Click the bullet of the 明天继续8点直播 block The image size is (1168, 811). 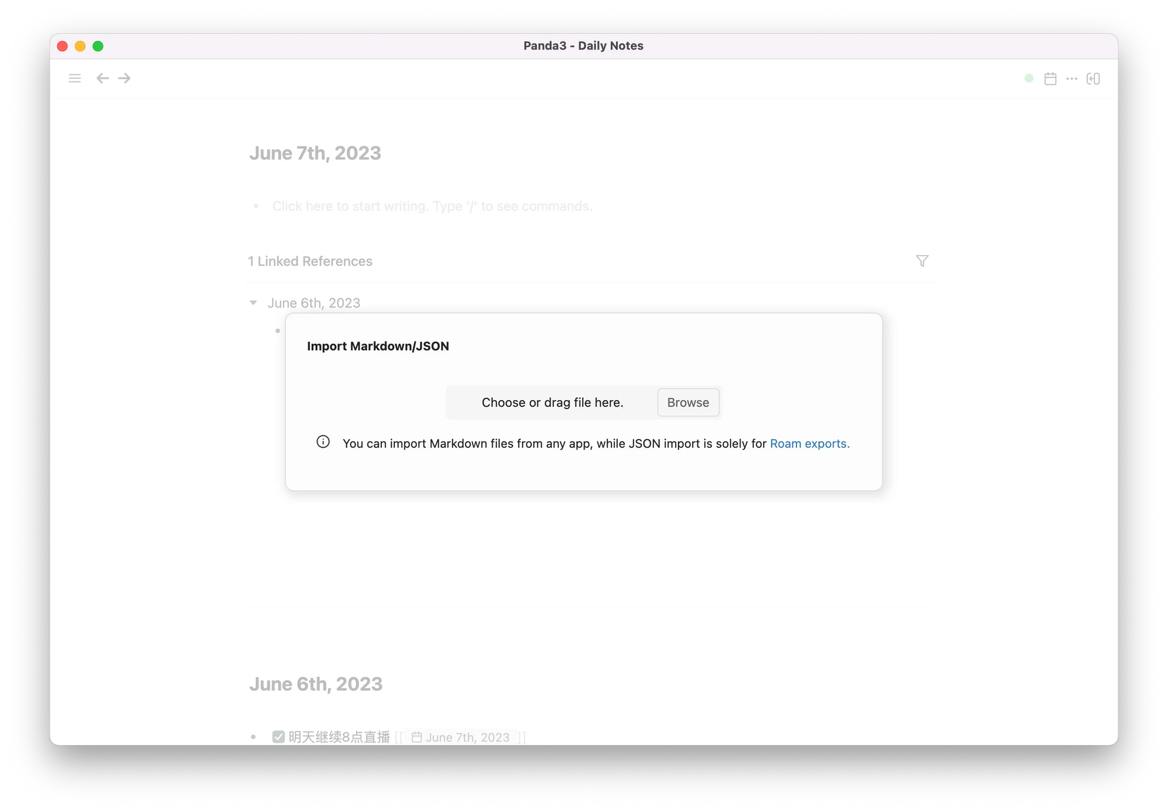click(253, 737)
